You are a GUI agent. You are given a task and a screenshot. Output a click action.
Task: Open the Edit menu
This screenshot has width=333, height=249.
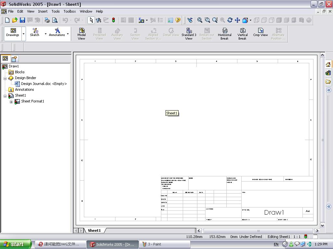pos(20,11)
